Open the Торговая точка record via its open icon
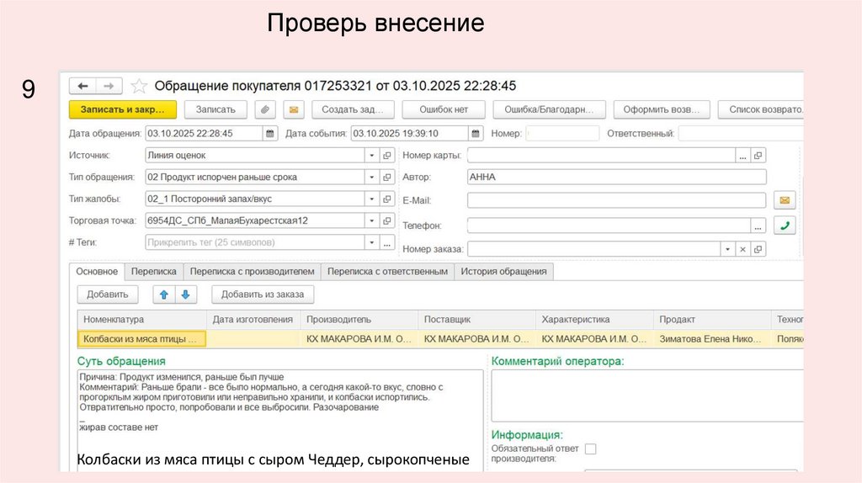The image size is (862, 483). tap(387, 220)
